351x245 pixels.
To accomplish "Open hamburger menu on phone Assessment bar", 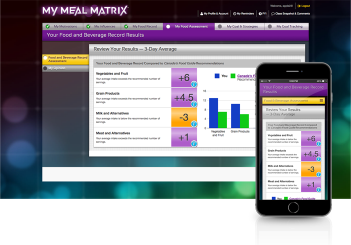I will click(321, 100).
